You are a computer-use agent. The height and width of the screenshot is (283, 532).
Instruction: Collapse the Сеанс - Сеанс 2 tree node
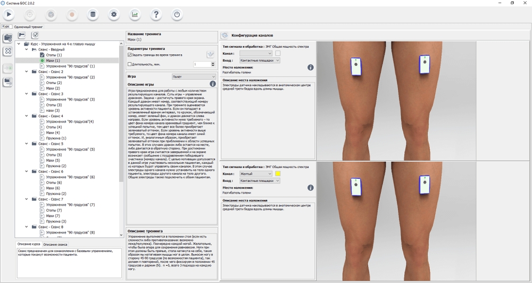tap(27, 72)
